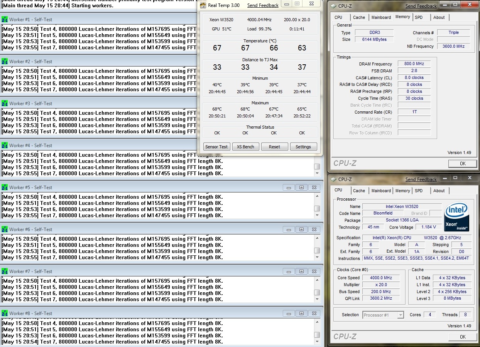Viewport: 480px width, 347px height.
Task: Open About tab in lower CPU-Z window
Action: coord(439,191)
